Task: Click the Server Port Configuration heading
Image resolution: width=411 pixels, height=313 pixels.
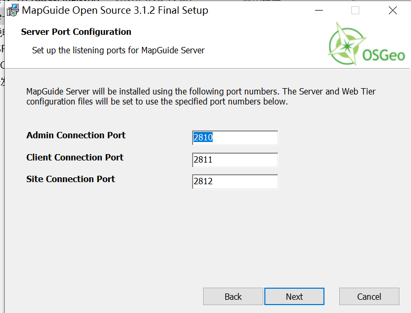Action: click(x=76, y=32)
